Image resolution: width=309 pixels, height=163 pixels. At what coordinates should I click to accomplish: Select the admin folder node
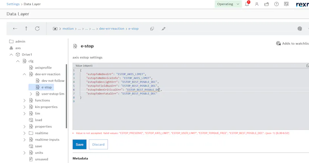(18, 41)
